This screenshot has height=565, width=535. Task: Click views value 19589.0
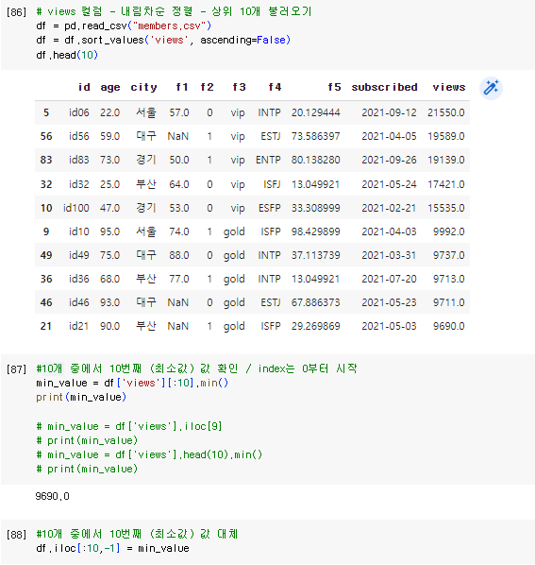click(445, 136)
